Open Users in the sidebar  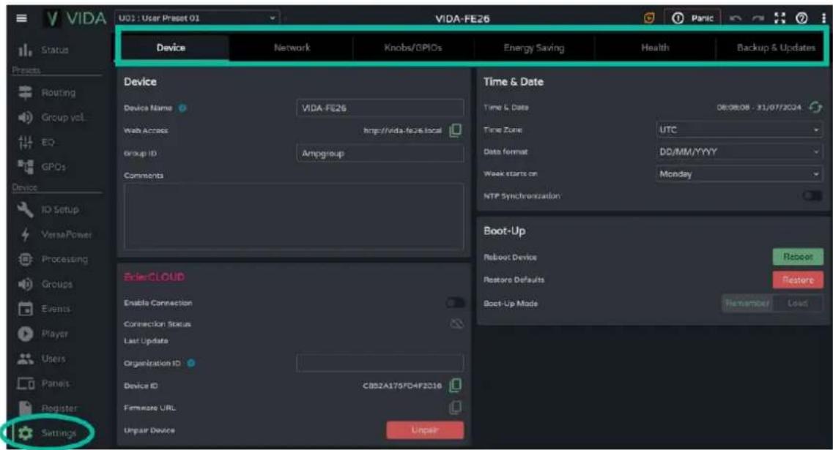tap(42, 359)
